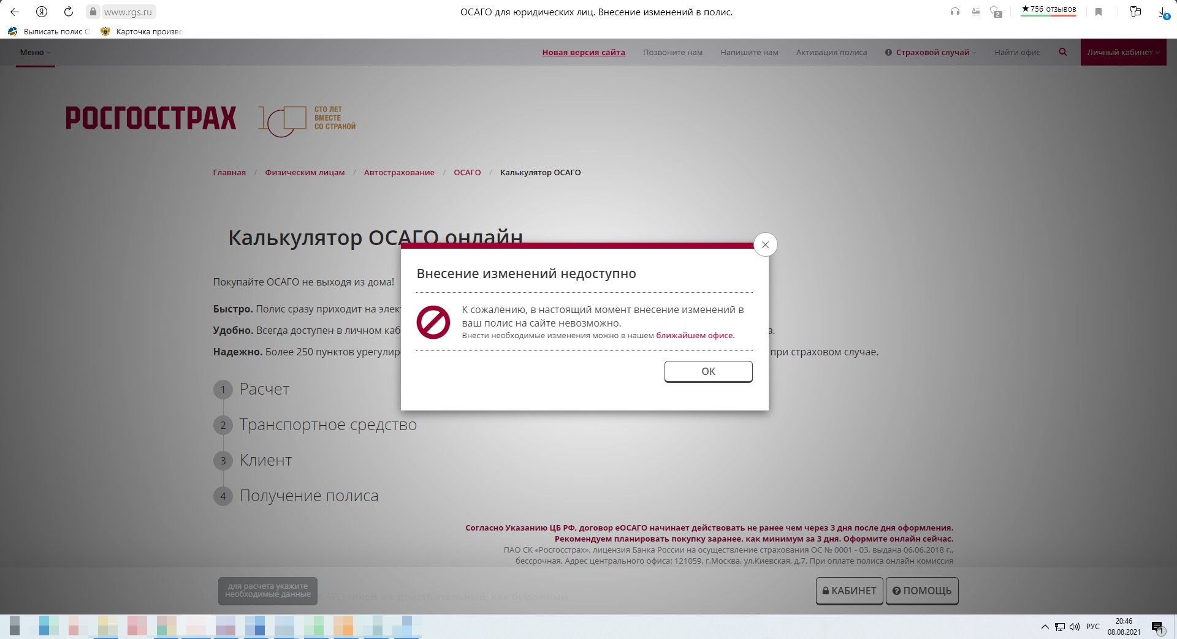1177x639 pixels.
Task: Open the clock showing 20:46
Action: 1124,626
